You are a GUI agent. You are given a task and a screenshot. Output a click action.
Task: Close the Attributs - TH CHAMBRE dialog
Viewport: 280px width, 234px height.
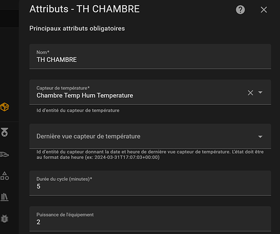tap(264, 9)
